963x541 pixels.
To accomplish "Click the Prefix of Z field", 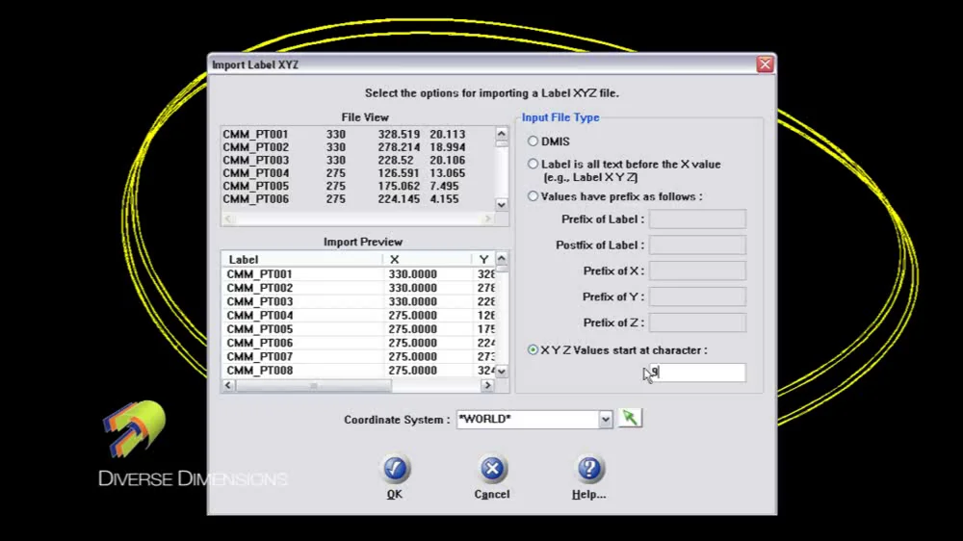I will coord(697,322).
